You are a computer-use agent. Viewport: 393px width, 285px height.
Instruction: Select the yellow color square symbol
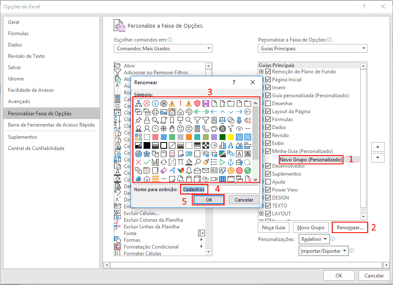coord(231,137)
